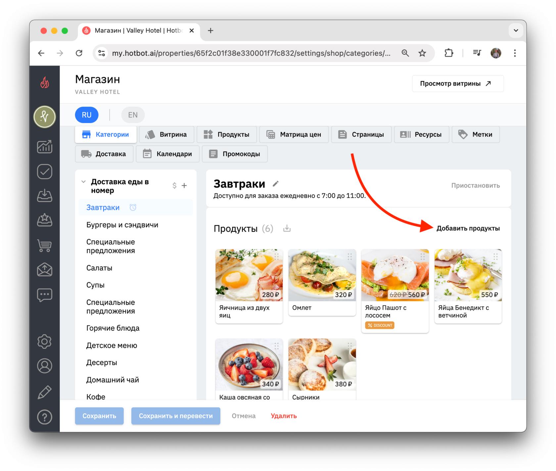Open the shopping cart sidebar icon
556x471 pixels.
point(45,245)
